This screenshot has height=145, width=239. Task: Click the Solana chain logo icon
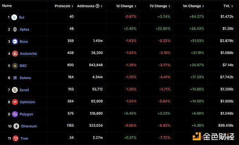[15, 78]
